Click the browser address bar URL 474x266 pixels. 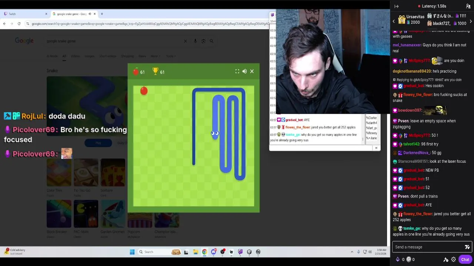pos(150,24)
